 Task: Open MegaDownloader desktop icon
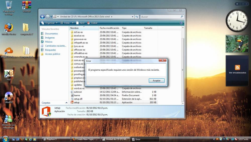[x=9, y=53]
